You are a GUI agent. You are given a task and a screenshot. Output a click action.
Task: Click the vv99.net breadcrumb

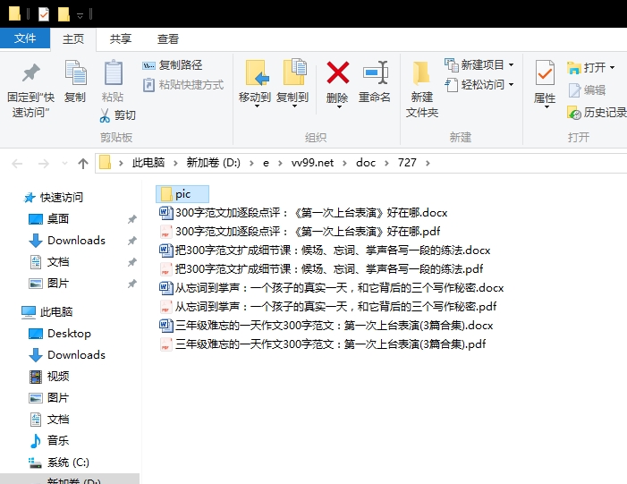(312, 163)
